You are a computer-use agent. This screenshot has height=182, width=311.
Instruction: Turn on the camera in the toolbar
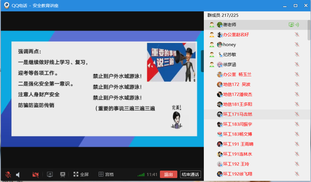pos(35,174)
